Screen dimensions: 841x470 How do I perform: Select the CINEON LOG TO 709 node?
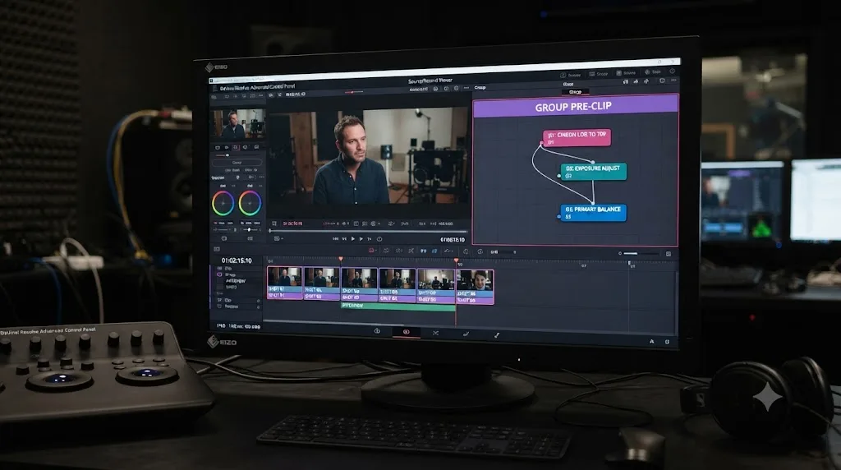577,137
